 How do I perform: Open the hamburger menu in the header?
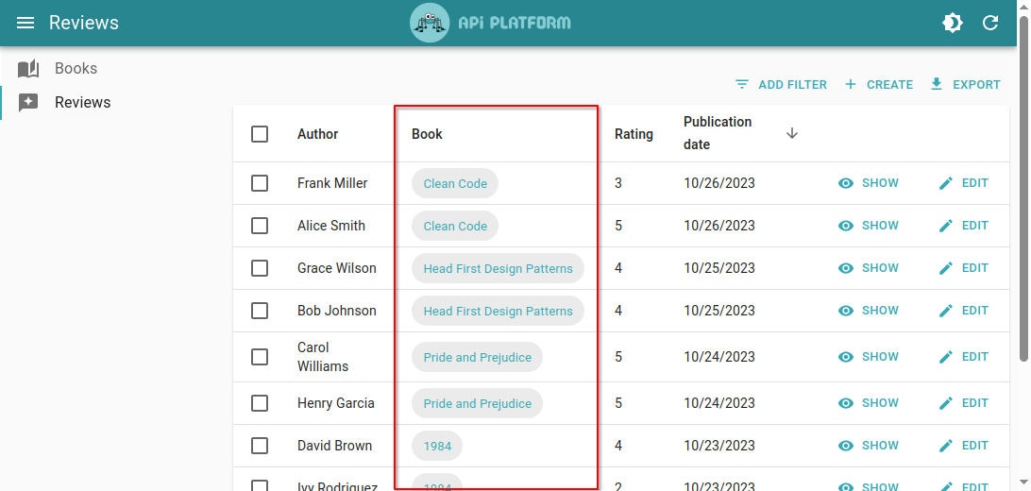[25, 23]
